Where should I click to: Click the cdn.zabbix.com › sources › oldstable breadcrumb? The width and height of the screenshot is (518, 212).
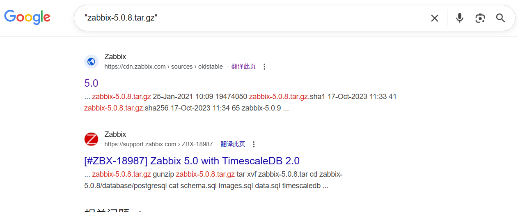click(163, 67)
